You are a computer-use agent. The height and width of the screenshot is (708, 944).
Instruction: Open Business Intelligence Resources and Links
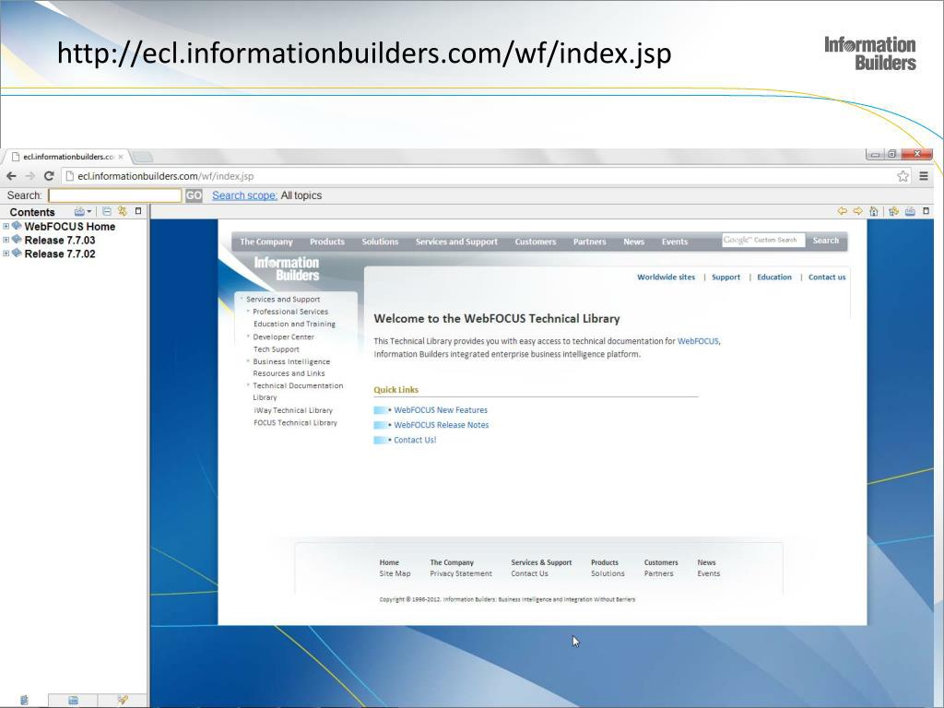(x=291, y=367)
